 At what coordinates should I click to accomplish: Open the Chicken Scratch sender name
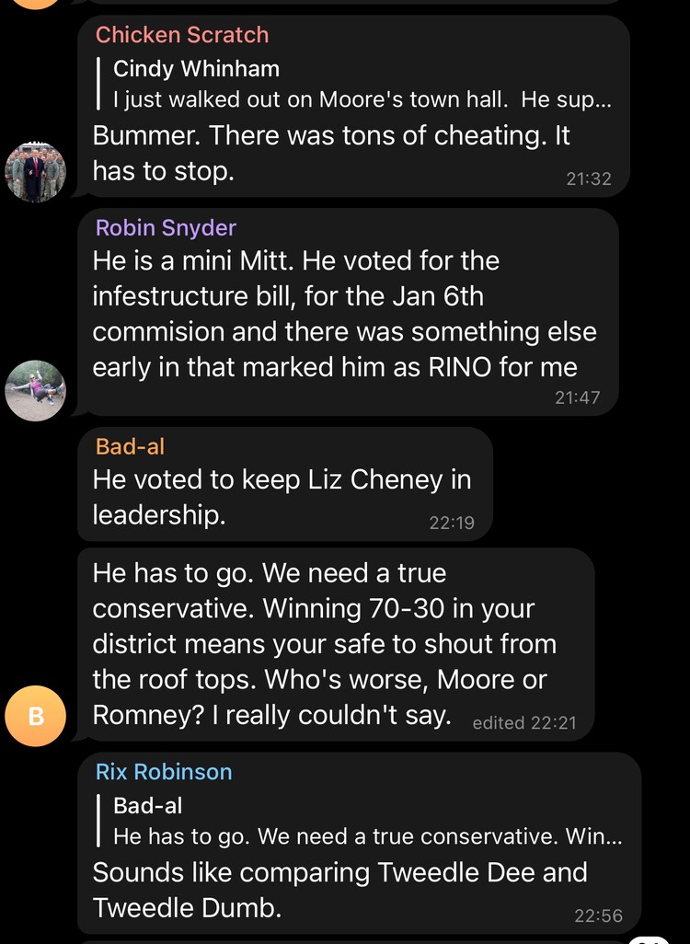(x=182, y=35)
